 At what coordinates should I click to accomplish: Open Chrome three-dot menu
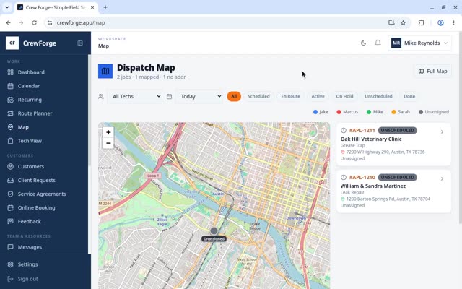[453, 22]
